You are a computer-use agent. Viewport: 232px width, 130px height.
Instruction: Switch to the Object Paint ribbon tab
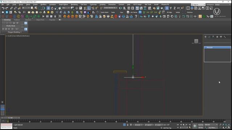coord(40,20)
